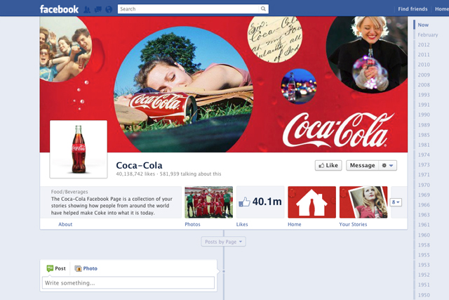Open the Posts by Page dropdown

point(223,242)
